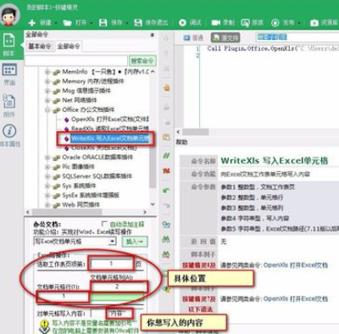Enable the 自动添加注释 checkbox
Image resolution: width=339 pixels, height=334 pixels.
coord(104,224)
